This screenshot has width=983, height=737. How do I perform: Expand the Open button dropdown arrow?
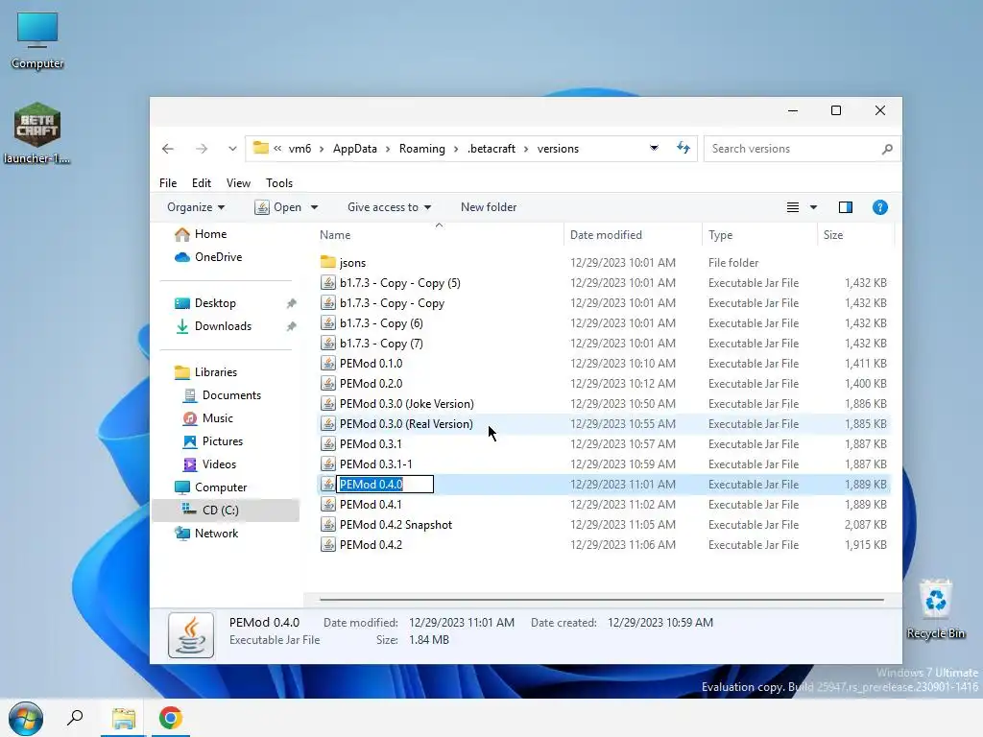(x=314, y=207)
